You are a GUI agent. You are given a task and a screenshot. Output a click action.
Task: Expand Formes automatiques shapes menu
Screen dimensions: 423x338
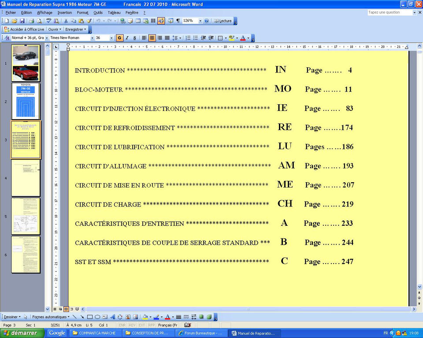[51, 317]
